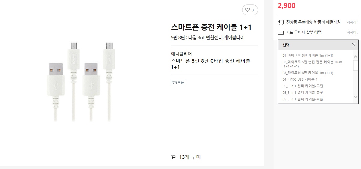361x169 pixels.
Task: Click the 애니클리어 brand name
Action: click(x=181, y=54)
